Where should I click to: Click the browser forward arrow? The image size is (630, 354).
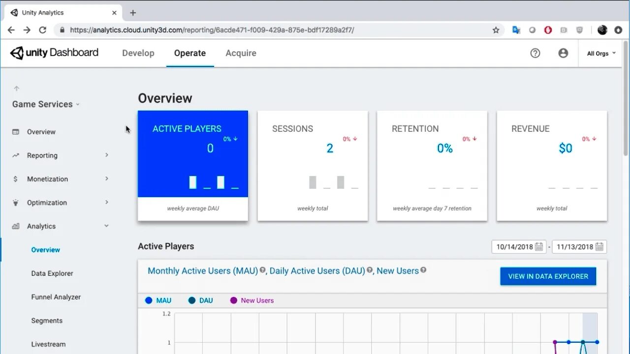27,30
